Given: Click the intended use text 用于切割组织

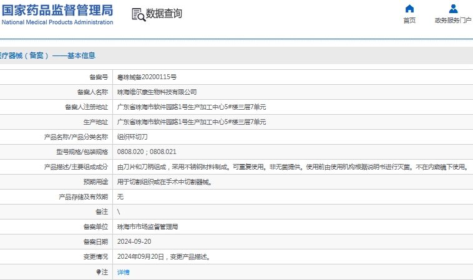Looking at the screenshot, I should tap(165, 182).
